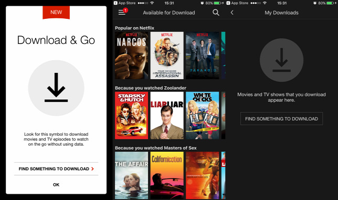Tap the search magnifier icon
338x200 pixels.
pos(216,13)
